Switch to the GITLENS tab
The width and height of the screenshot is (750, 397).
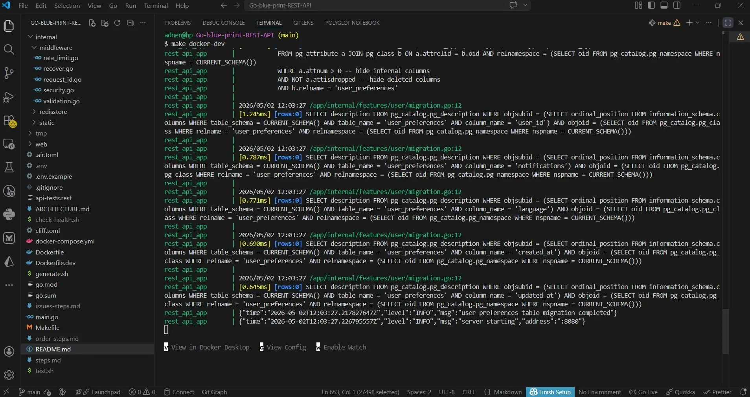[303, 23]
